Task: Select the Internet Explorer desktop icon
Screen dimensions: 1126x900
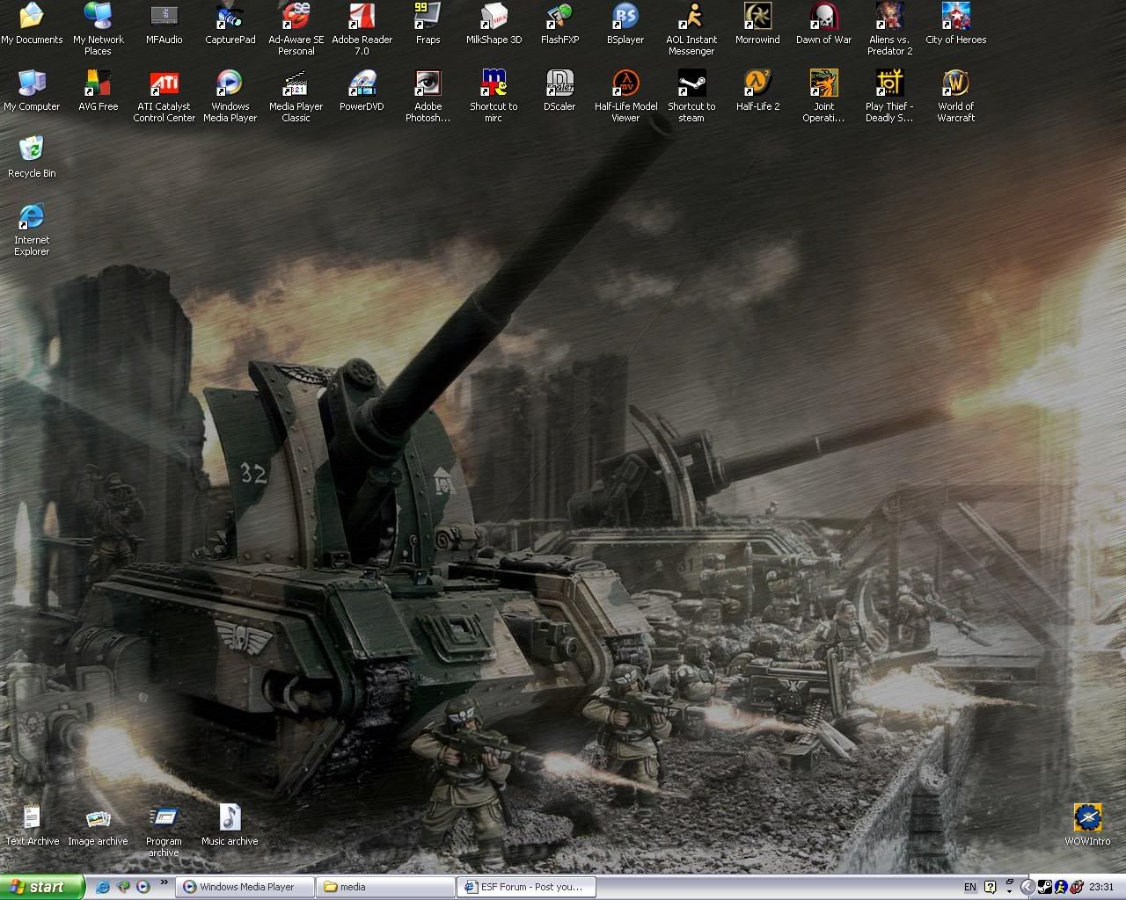Action: click(32, 229)
